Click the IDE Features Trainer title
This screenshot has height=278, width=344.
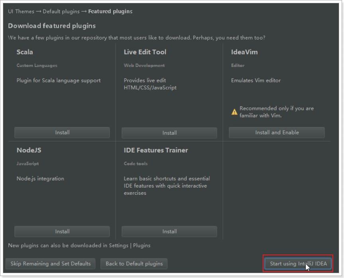click(156, 150)
